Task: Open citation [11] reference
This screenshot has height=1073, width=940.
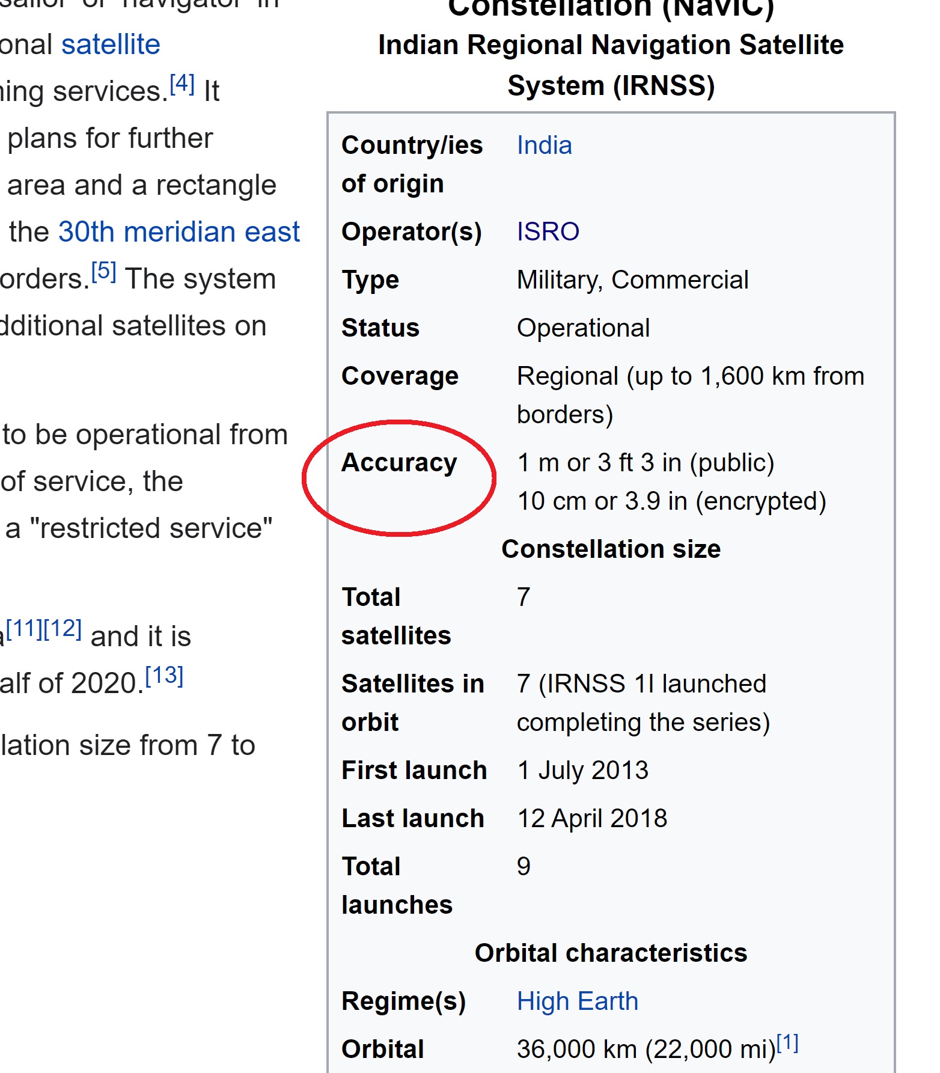Action: coord(24,628)
